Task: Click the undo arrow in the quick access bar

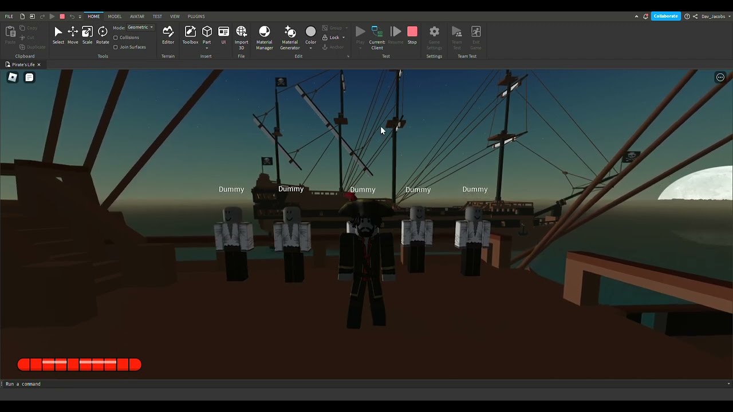Action: click(72, 17)
